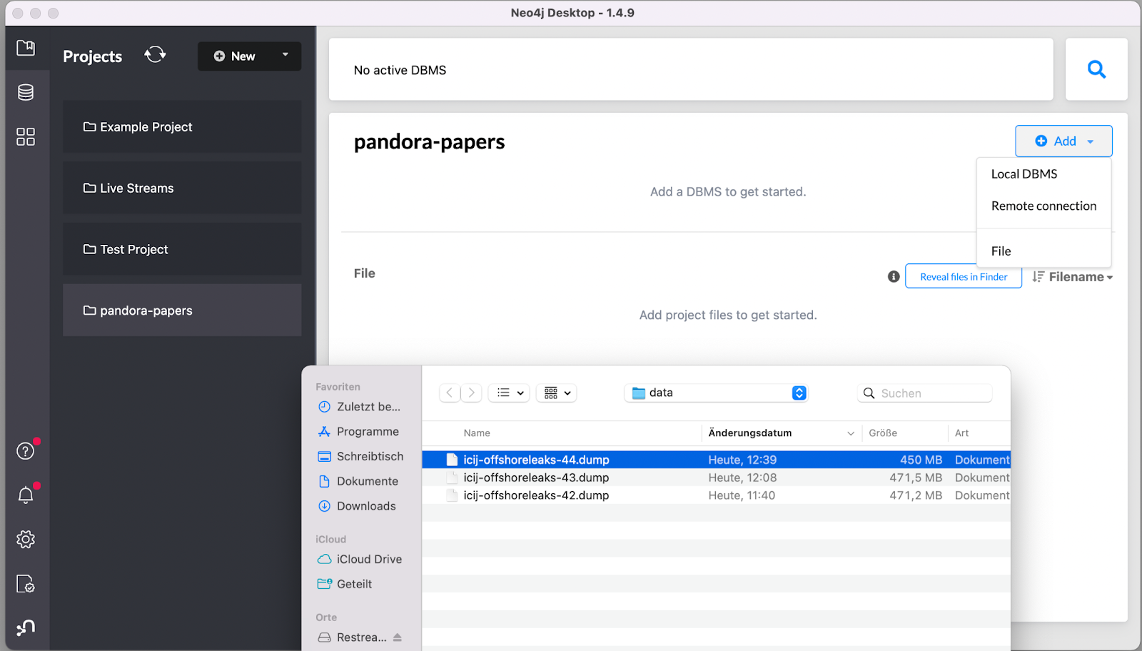Open the Live Streams project
This screenshot has width=1142, height=651.
(x=182, y=188)
